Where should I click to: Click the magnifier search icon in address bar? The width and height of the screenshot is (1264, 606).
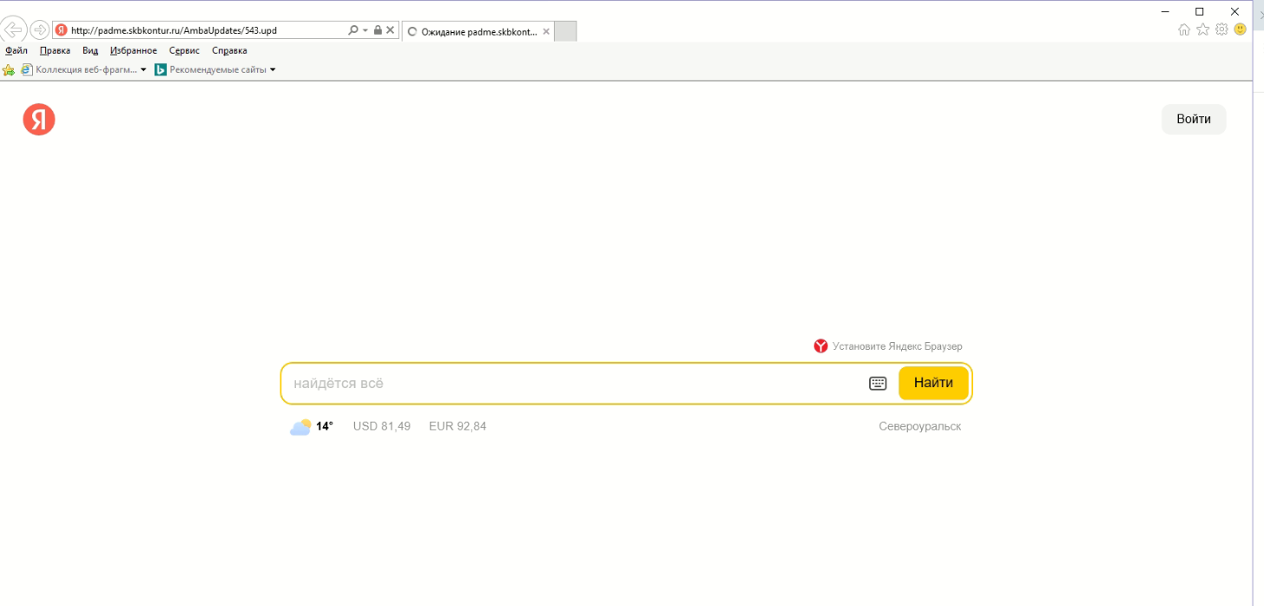tap(352, 30)
